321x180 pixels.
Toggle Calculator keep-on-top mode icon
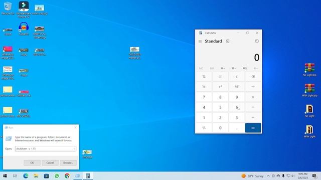[x=228, y=41]
